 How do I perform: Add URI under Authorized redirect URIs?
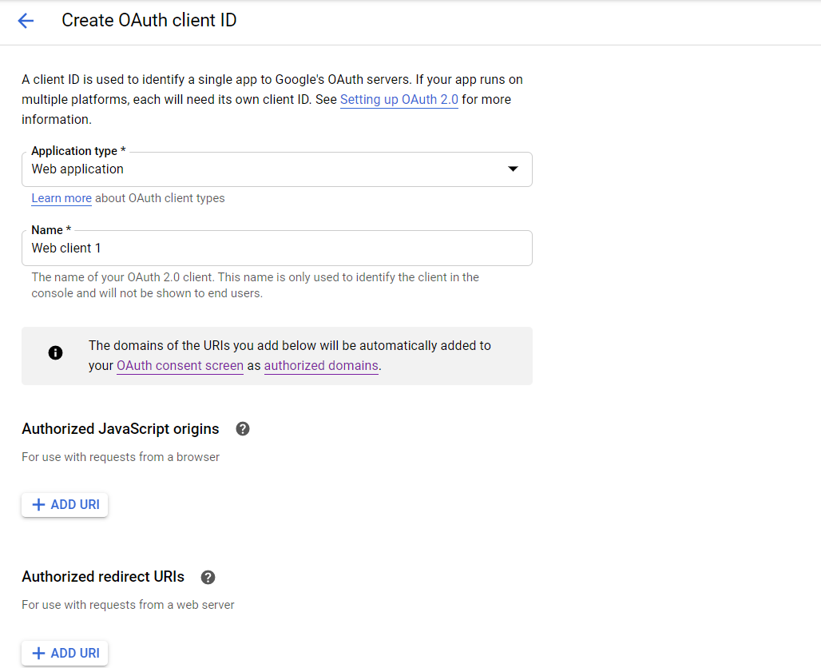coord(65,654)
